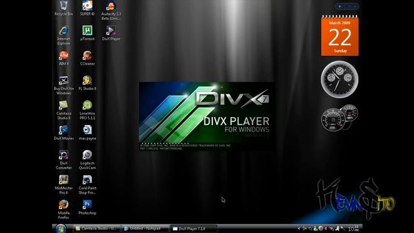This screenshot has width=414, height=233.
Task: Open the FL Studio 8 shortcut
Action: pyautogui.click(x=87, y=83)
